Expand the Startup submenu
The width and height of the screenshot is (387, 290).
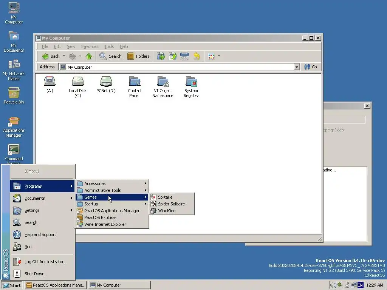point(112,204)
